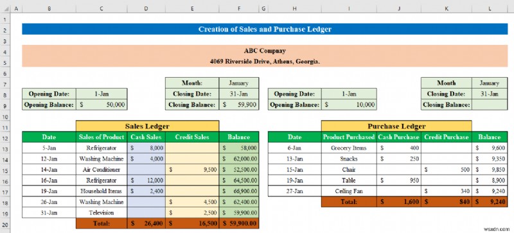Select 'Credit Sales' header cell
Image resolution: width=514 pixels, height=233 pixels.
(x=192, y=137)
